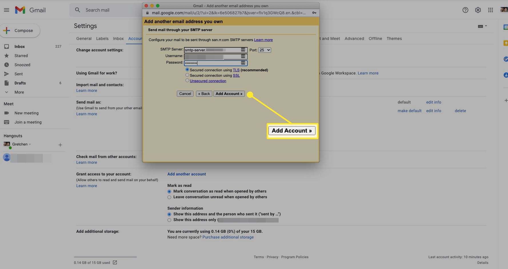The width and height of the screenshot is (508, 269).
Task: Click the Cancel button in popup
Action: [x=185, y=94]
